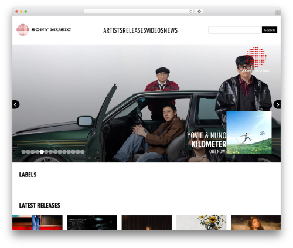Click the KILOMETER slide text

point(209,144)
